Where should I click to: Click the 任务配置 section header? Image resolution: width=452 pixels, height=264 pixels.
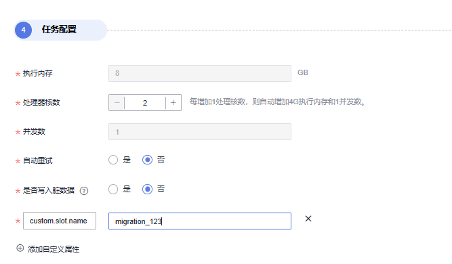pyautogui.click(x=59, y=29)
